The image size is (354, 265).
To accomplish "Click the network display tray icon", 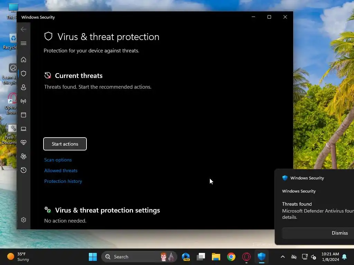I will [305, 257].
